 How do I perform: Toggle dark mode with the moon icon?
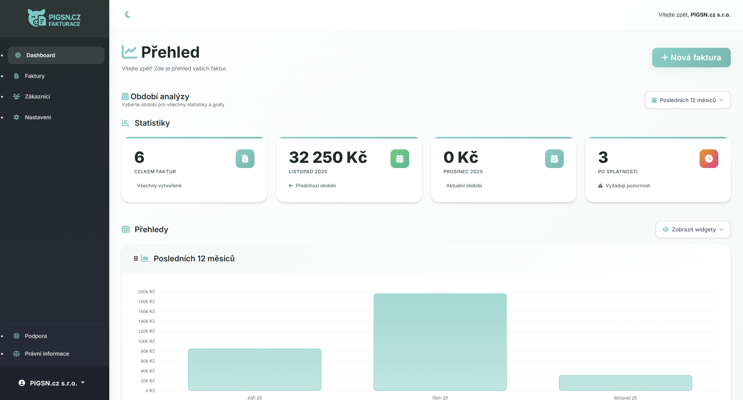128,14
